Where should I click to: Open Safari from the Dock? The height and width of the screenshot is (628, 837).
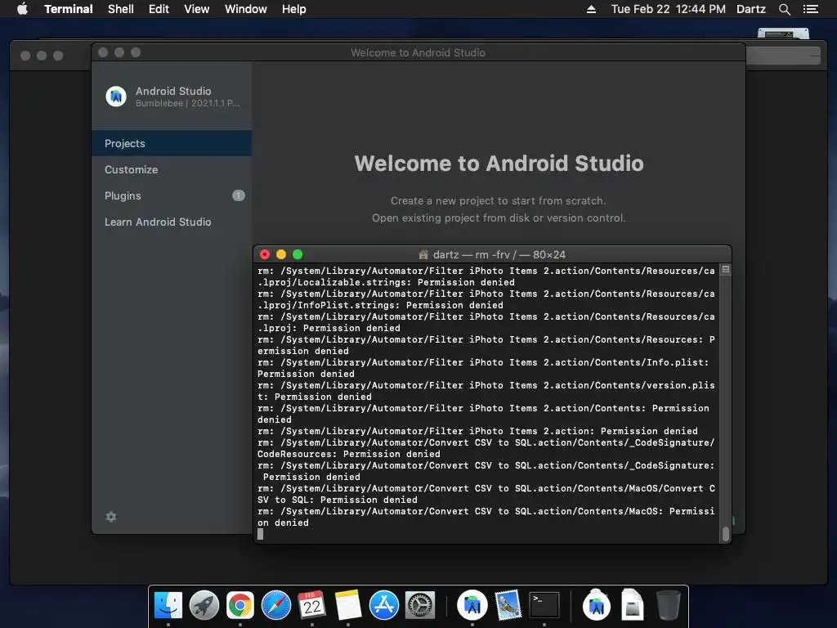[276, 605]
